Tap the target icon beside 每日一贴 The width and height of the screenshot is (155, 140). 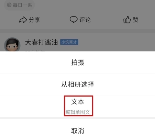coord(9,5)
